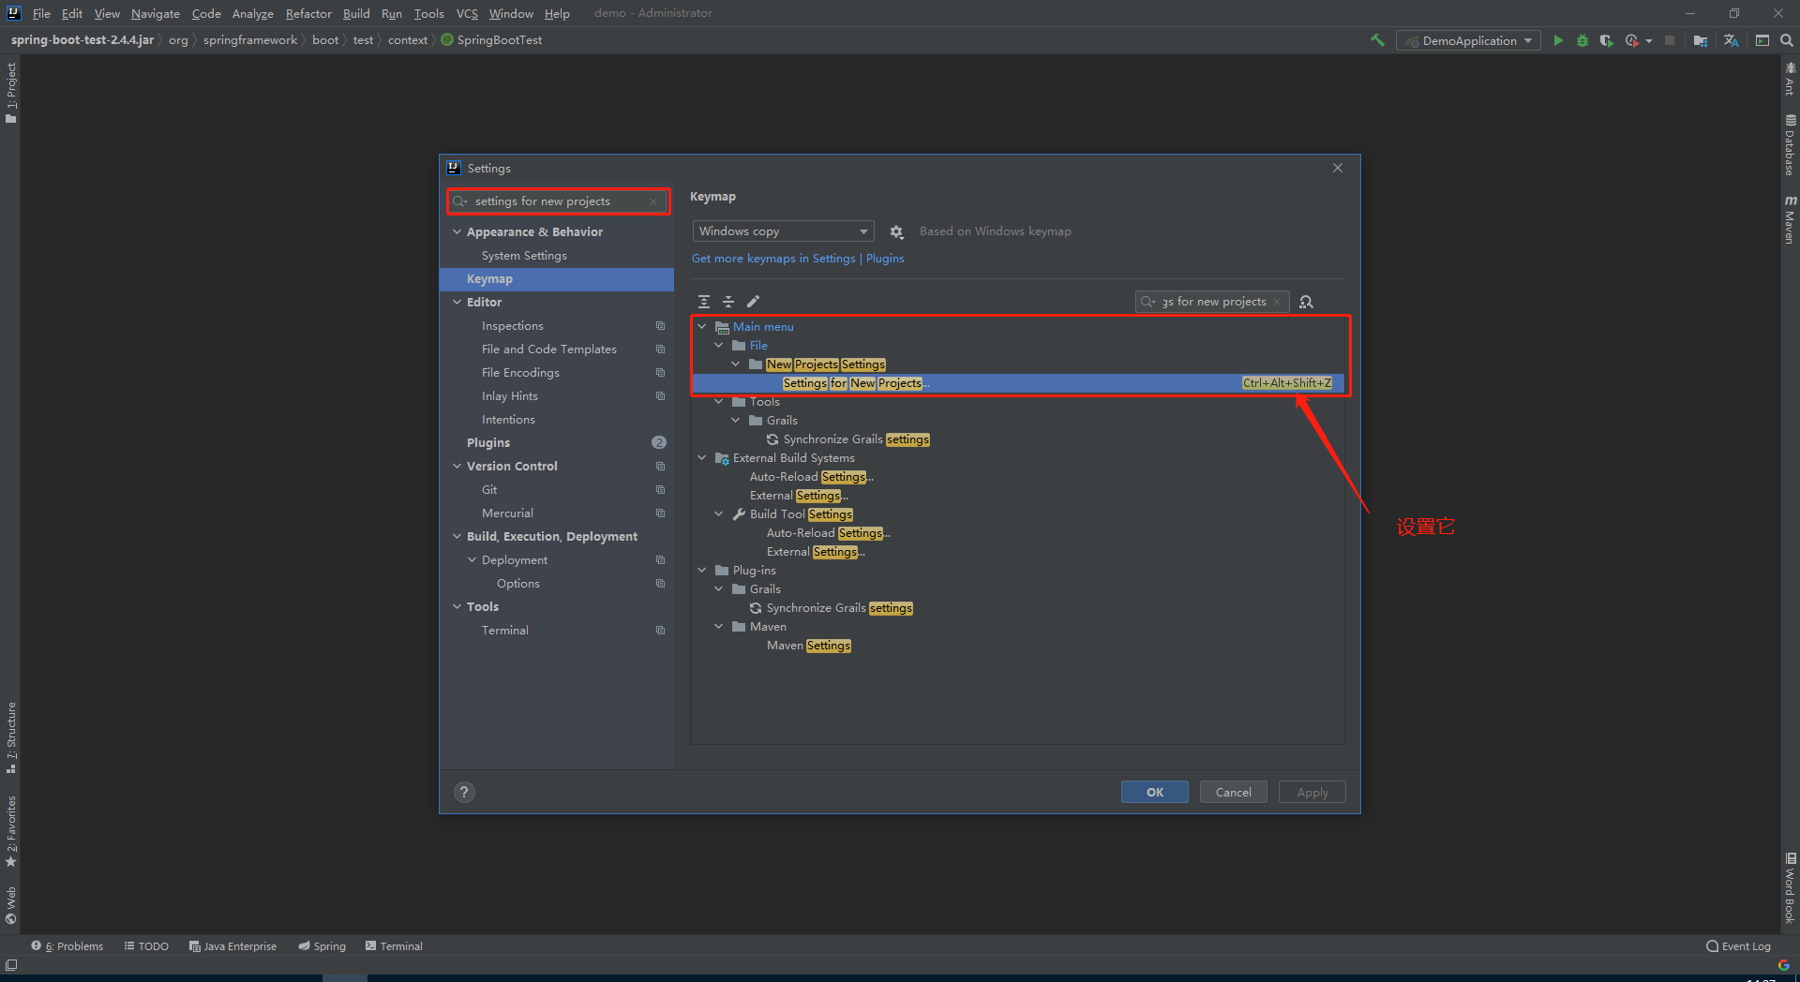Screen dimensions: 1800x982
Task: Collapse the Plug-ins keymap node
Action: pyautogui.click(x=702, y=571)
